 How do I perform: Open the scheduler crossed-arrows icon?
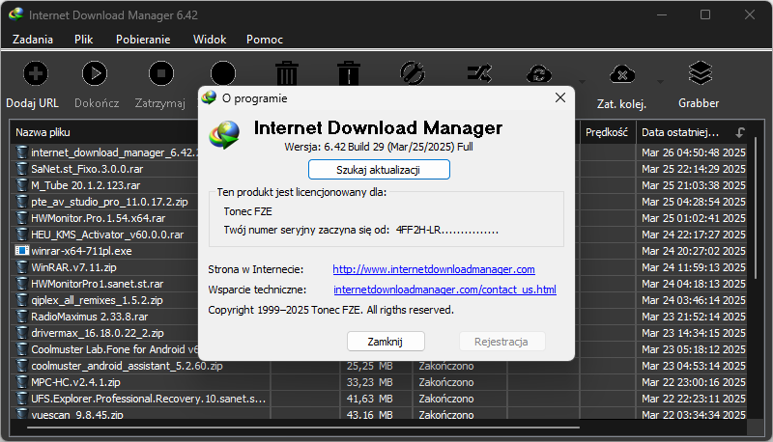(x=479, y=74)
